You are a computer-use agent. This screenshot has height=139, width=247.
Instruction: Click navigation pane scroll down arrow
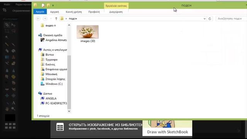click(69, 111)
